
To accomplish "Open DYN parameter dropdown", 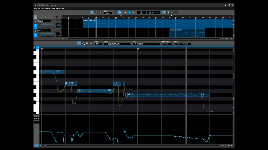I will click(37, 119).
